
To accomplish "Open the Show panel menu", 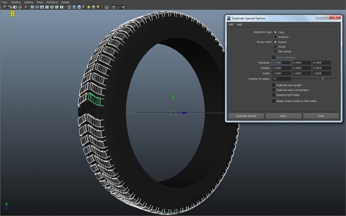I will (40, 2).
